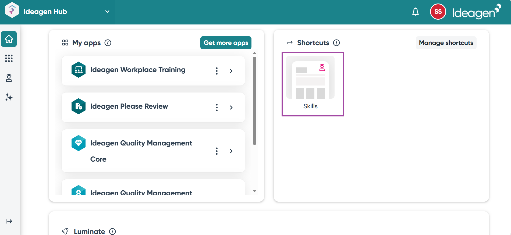Click the SS user avatar

tap(438, 12)
